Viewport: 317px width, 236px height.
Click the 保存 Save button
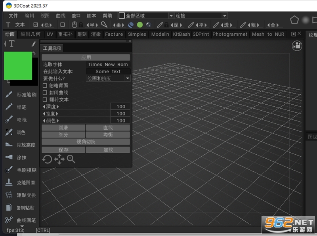pos(63,150)
